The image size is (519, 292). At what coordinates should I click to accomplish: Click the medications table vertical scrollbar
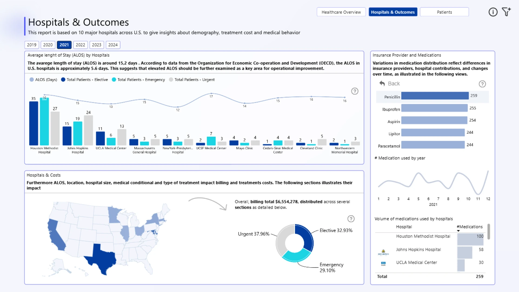coord(488,231)
